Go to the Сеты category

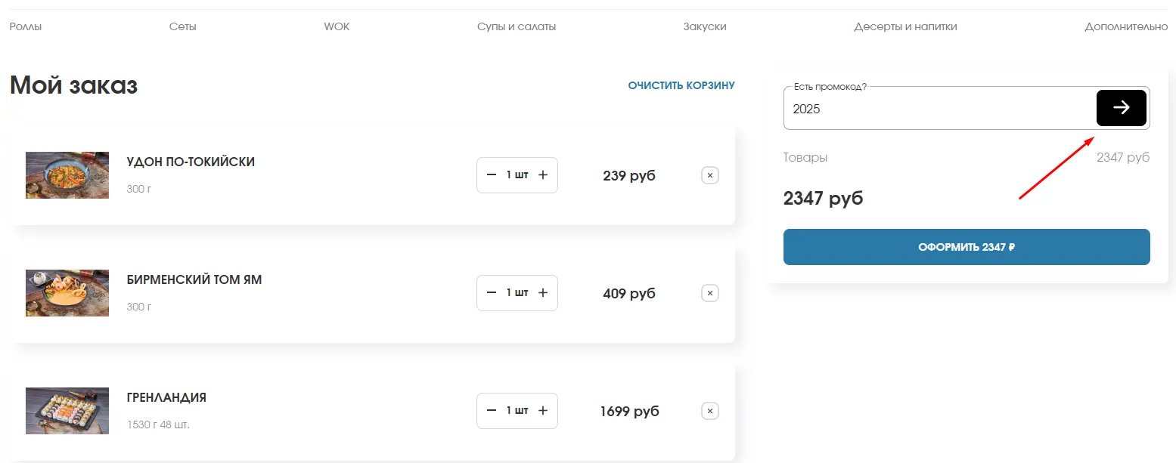[183, 26]
